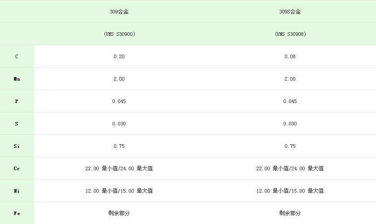
Task: Click the C row label
Action: (x=17, y=56)
